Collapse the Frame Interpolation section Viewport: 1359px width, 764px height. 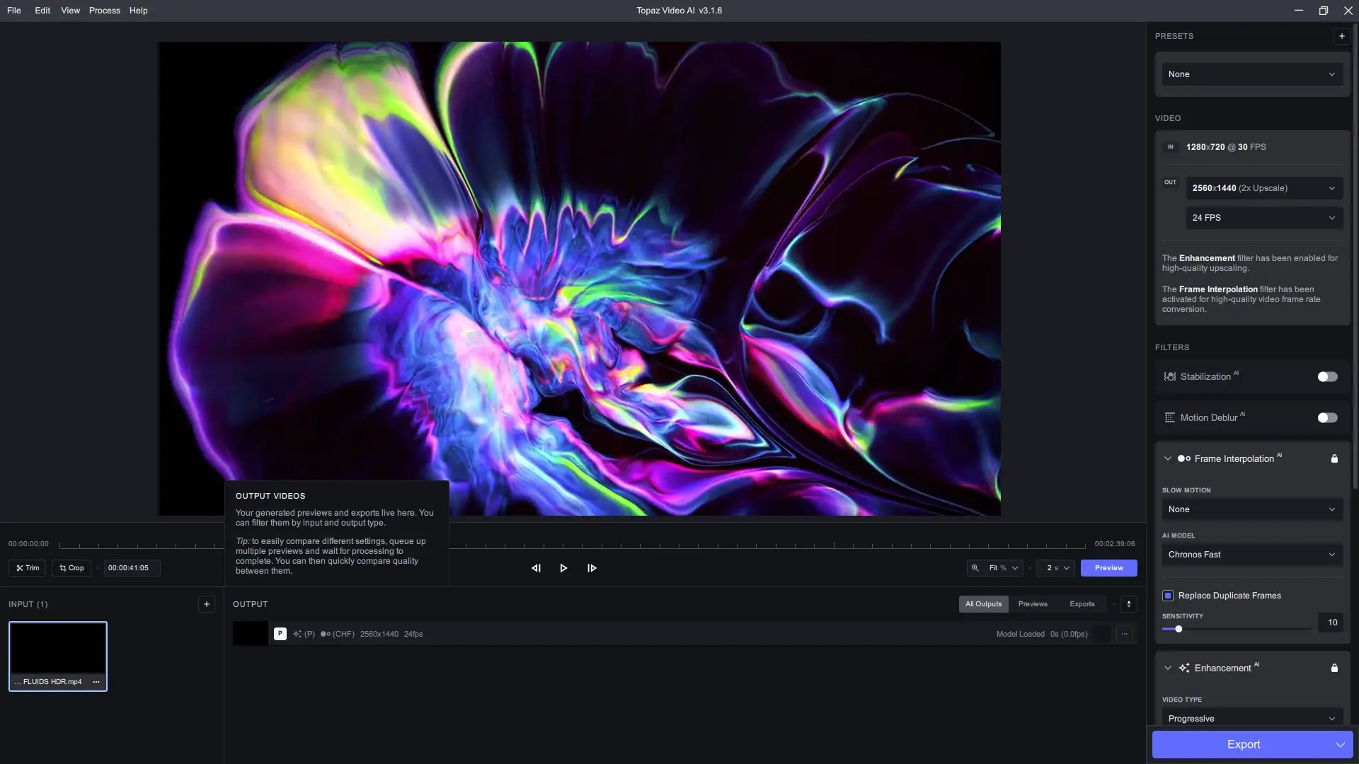click(x=1168, y=458)
